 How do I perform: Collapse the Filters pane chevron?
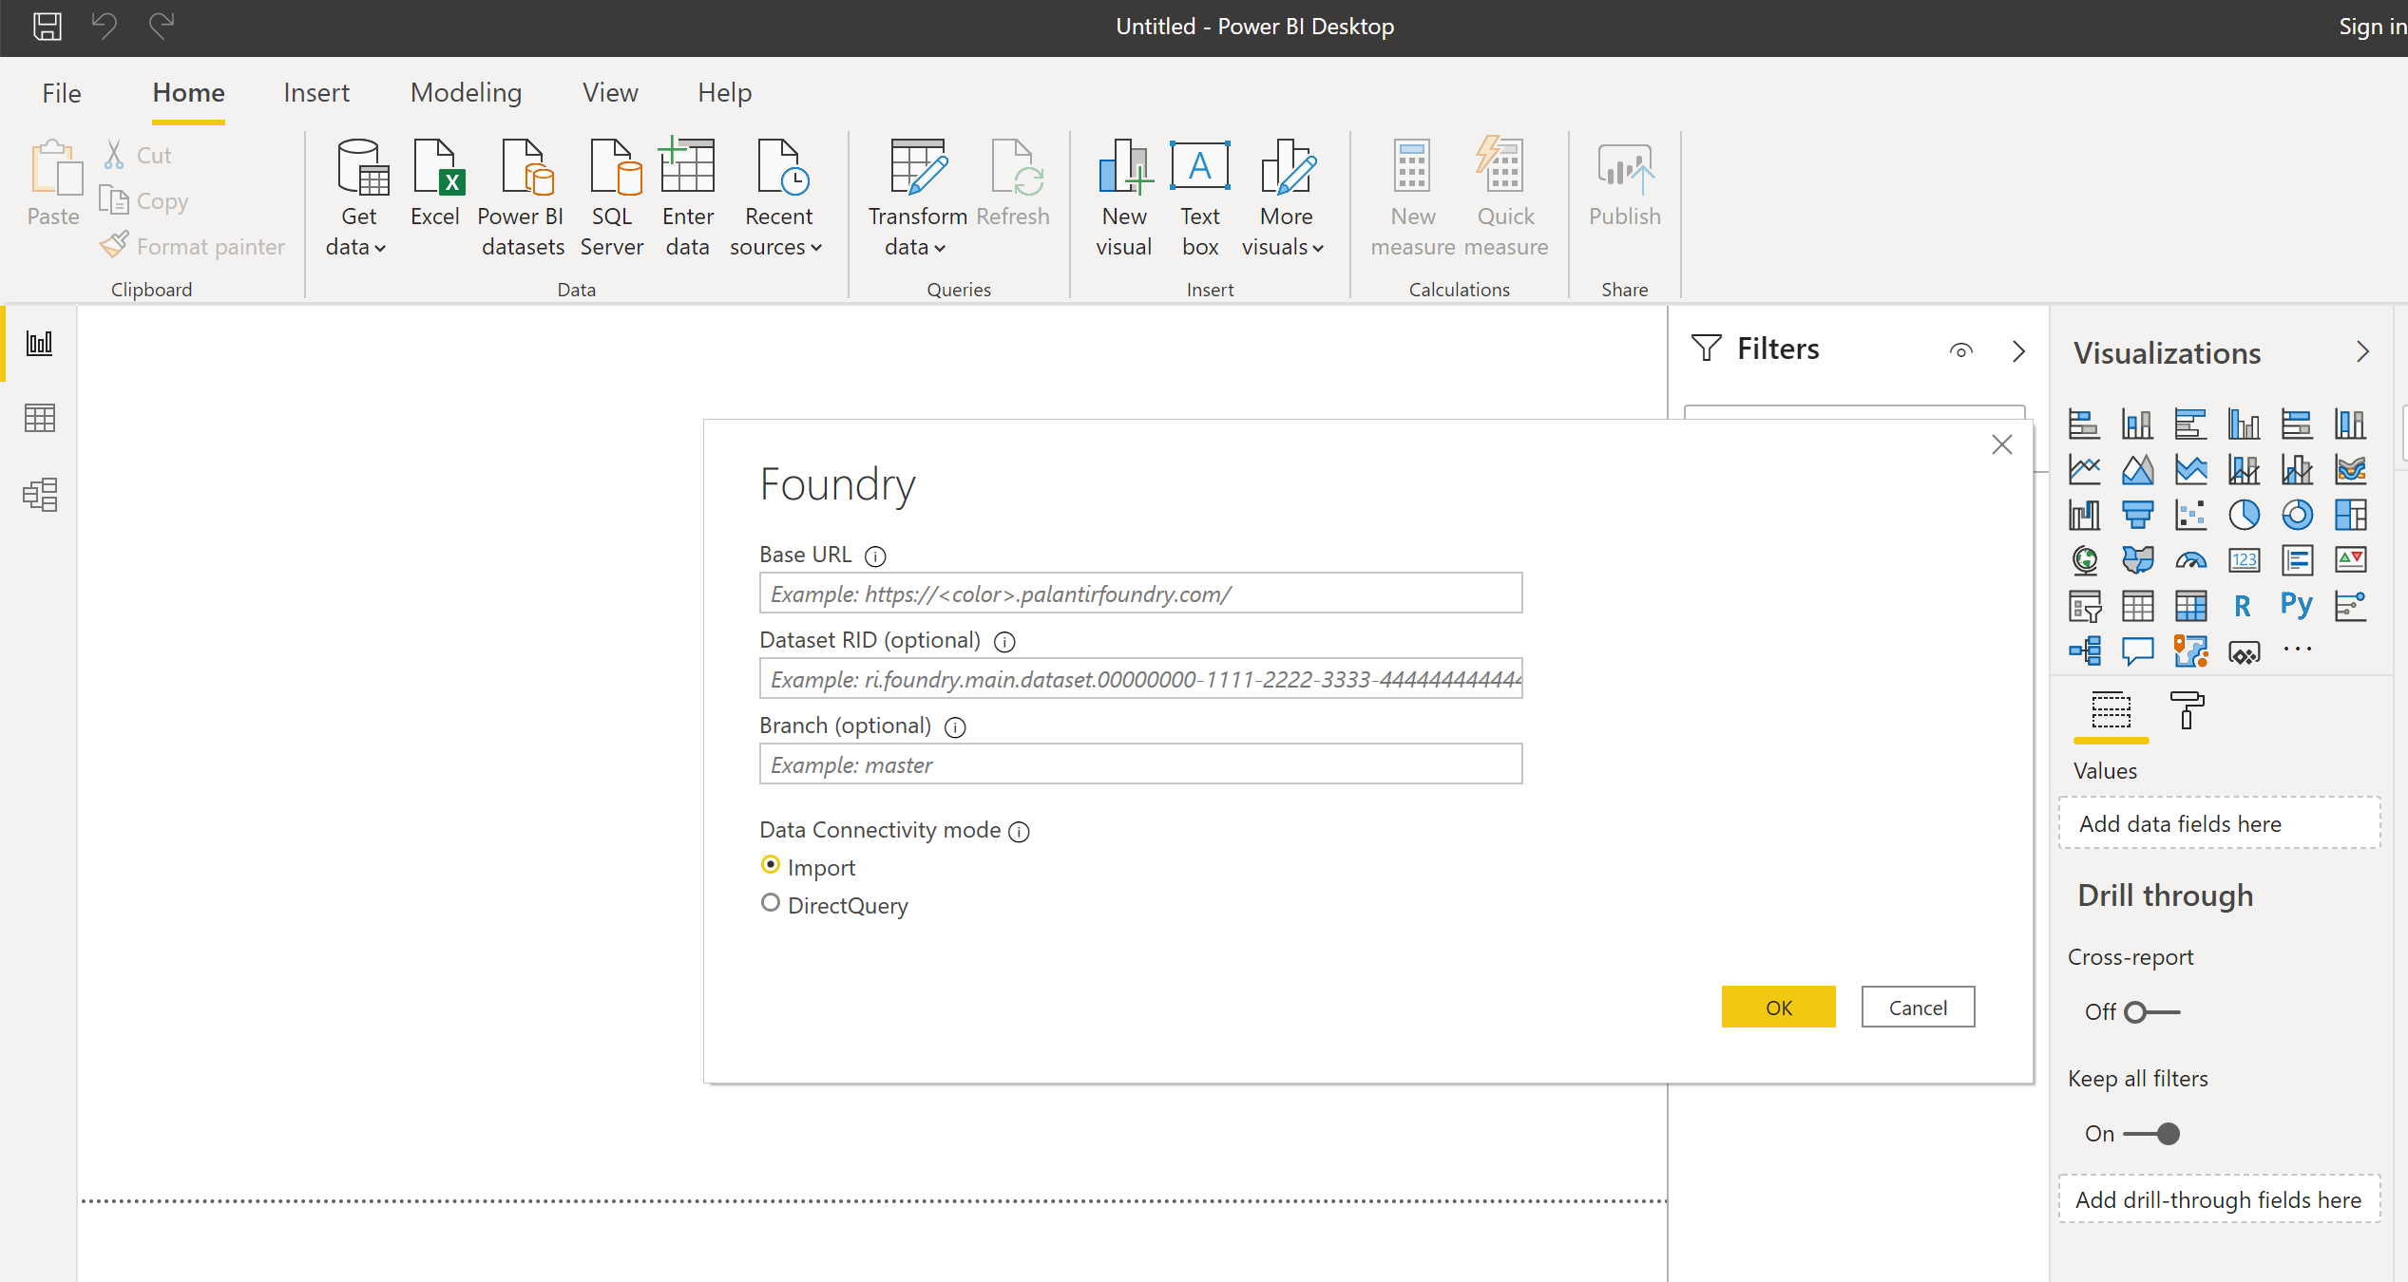[2018, 350]
